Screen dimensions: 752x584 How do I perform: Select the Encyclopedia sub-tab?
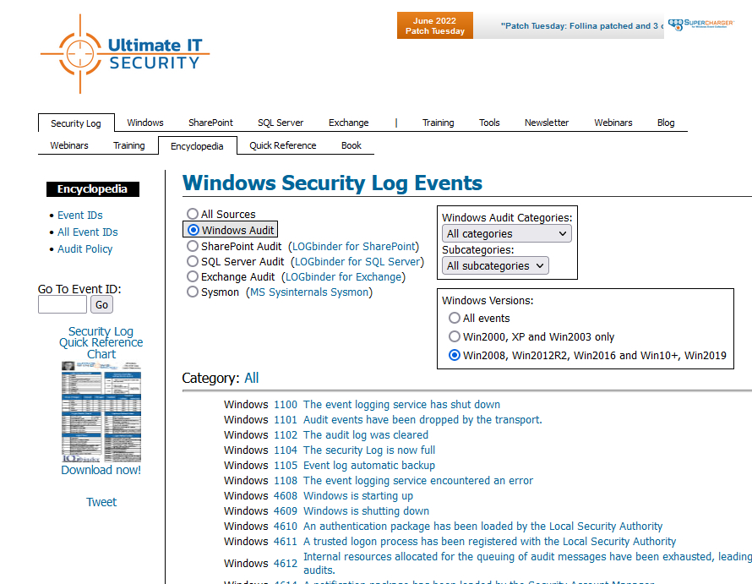pyautogui.click(x=197, y=146)
